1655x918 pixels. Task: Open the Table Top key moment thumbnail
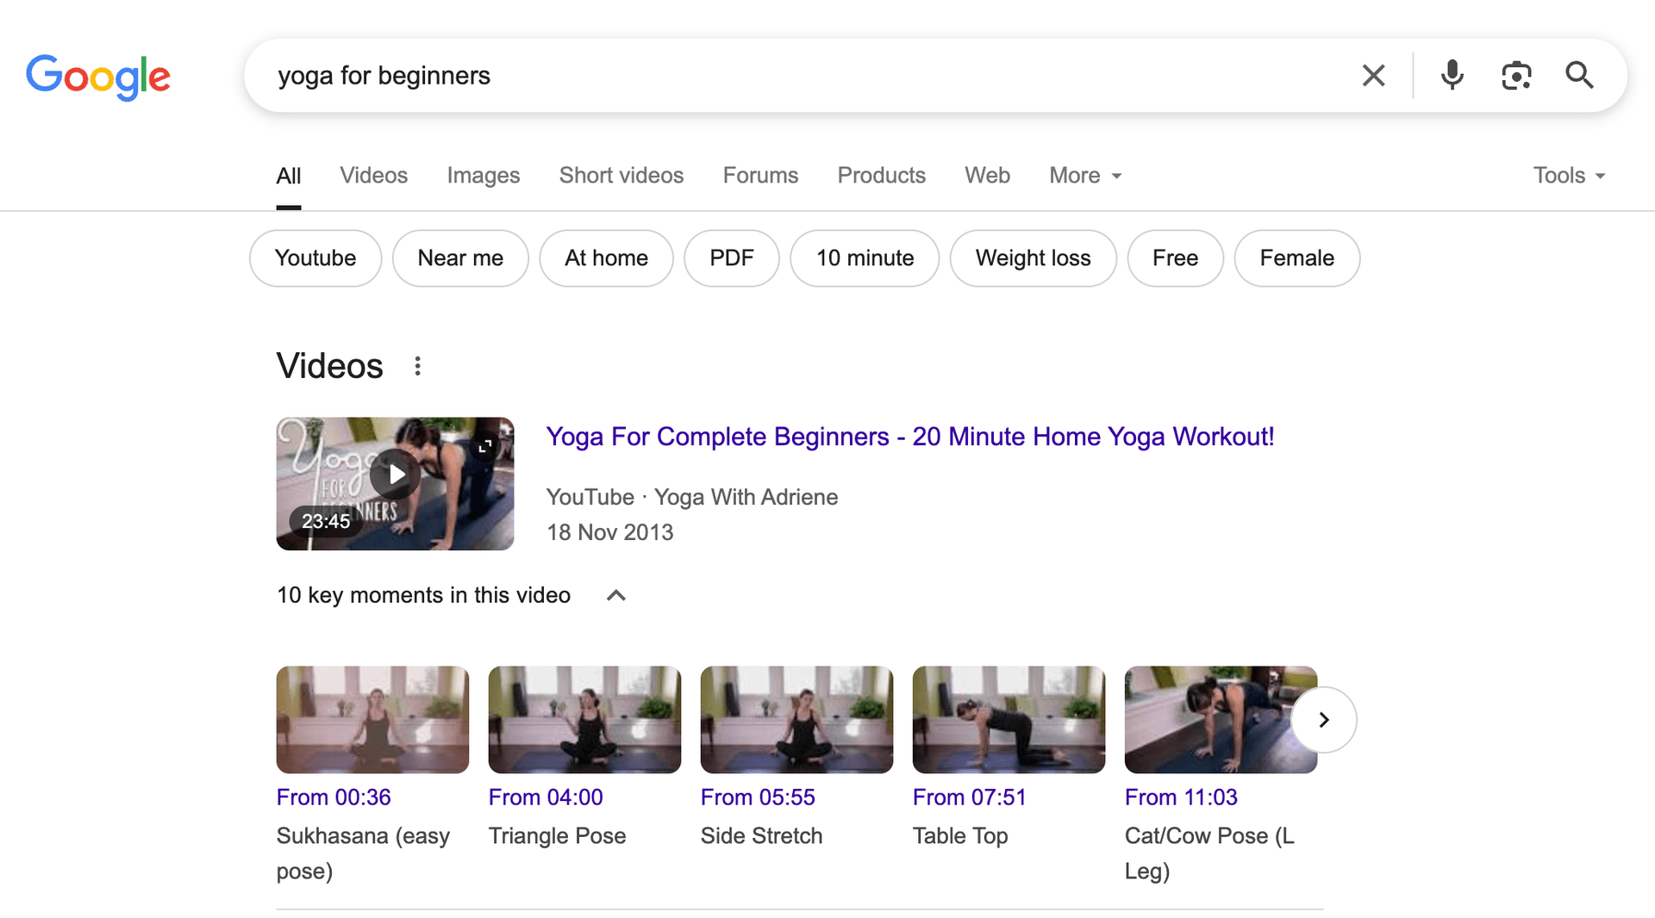pos(1009,719)
